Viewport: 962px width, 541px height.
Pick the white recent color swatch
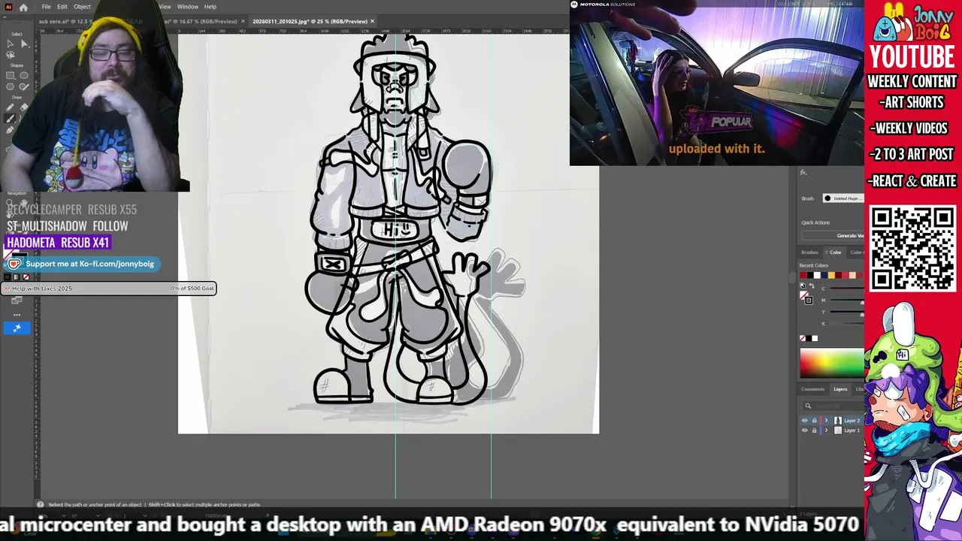pos(817,275)
